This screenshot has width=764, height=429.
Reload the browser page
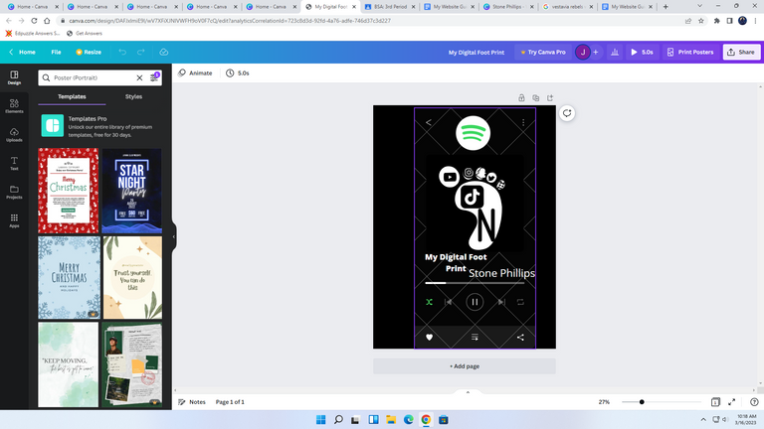34,21
